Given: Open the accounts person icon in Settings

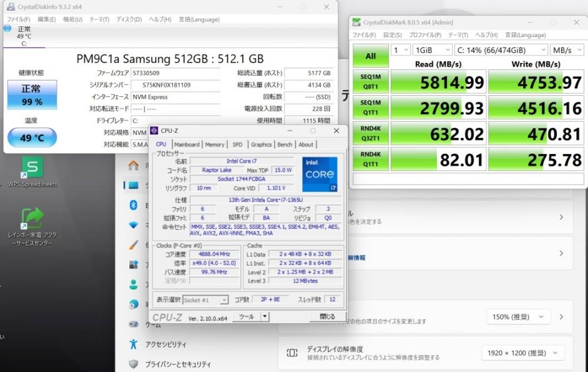Looking at the screenshot, I should 133,284.
